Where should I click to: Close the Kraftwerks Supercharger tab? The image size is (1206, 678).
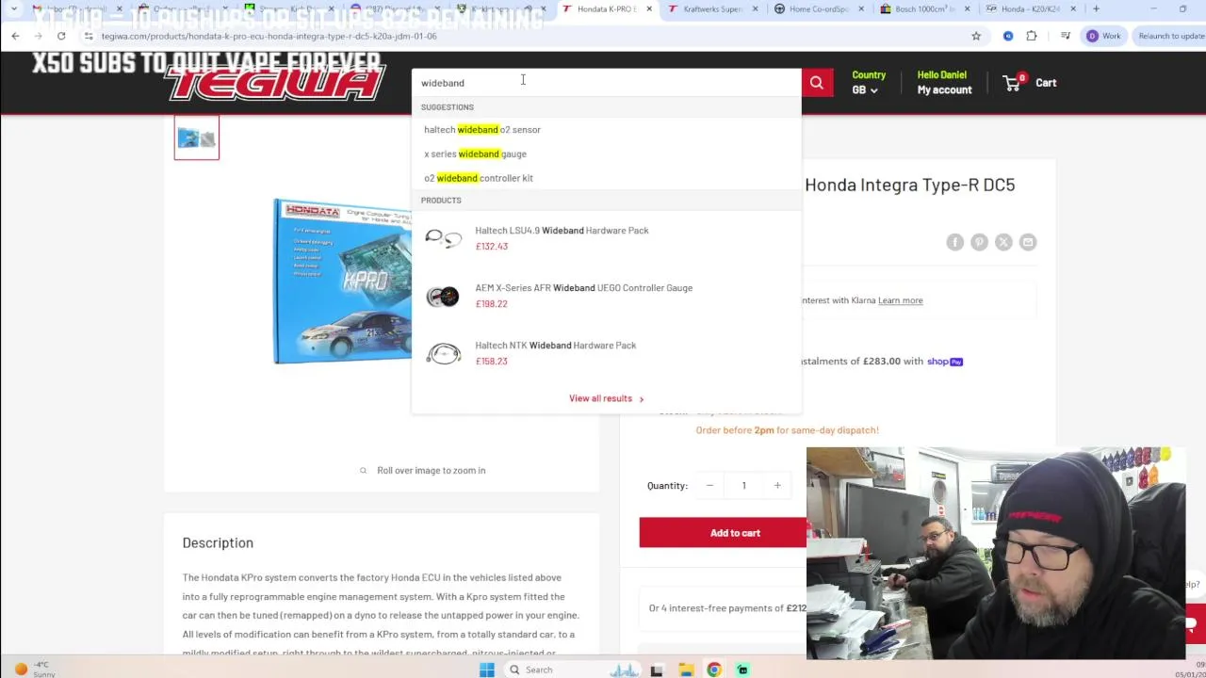(x=754, y=8)
